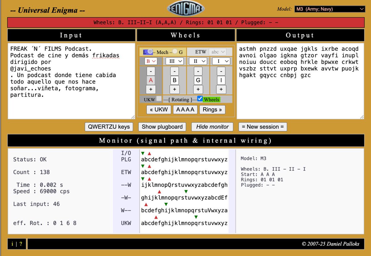Click the Monitor signal path header

tap(186, 141)
